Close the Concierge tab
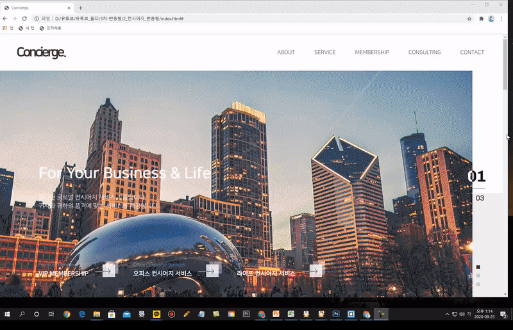 coord(69,8)
